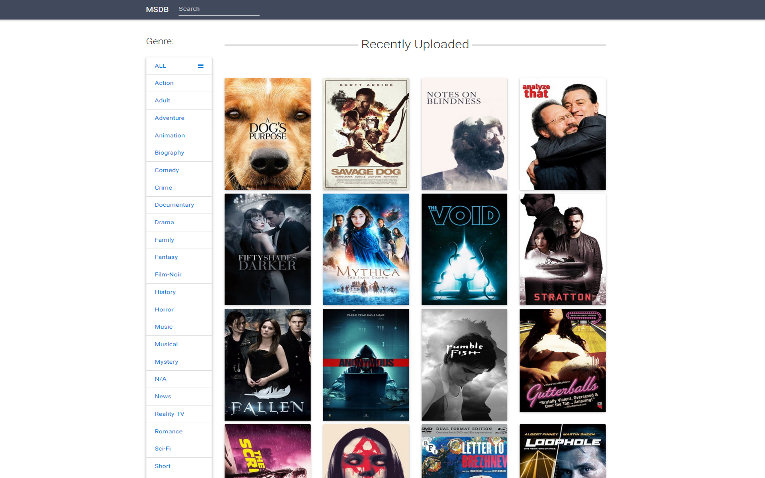Image resolution: width=765 pixels, height=478 pixels.
Task: Select the Musical genre entry
Action: [x=179, y=344]
